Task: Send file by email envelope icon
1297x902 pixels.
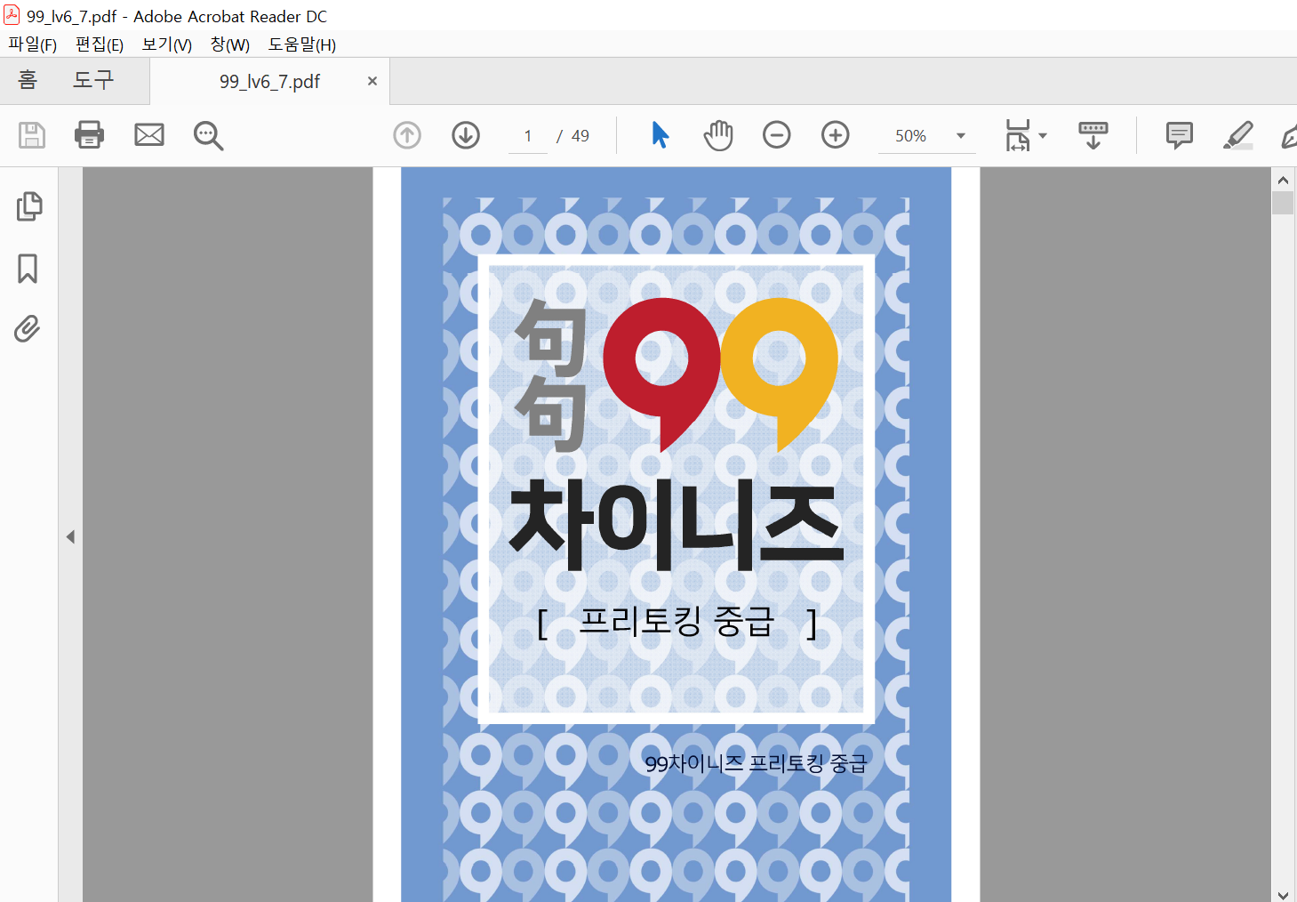Action: (x=149, y=135)
